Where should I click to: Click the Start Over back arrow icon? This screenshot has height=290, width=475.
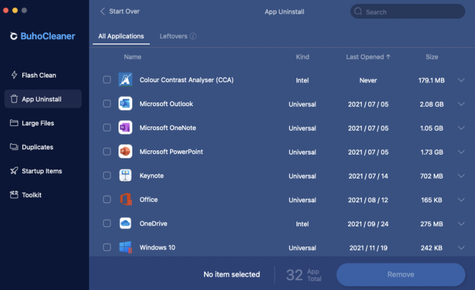coord(103,11)
